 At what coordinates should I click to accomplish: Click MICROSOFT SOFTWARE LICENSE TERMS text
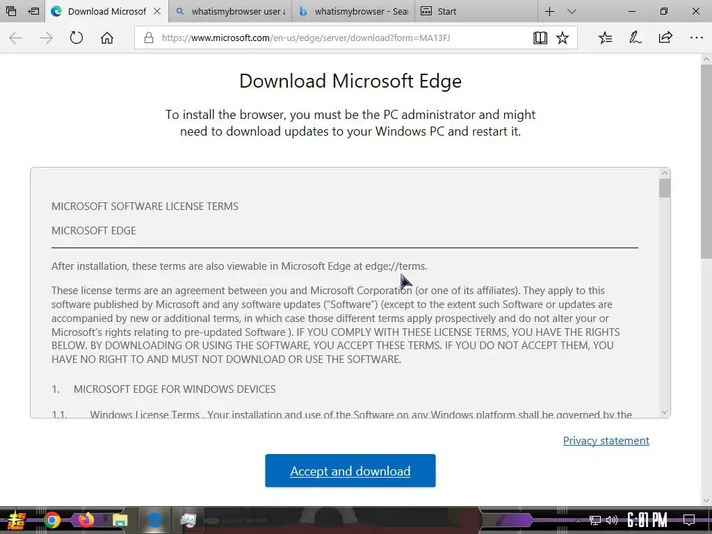pos(145,206)
